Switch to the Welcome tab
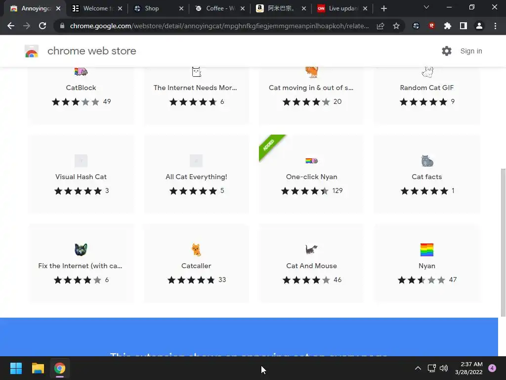 (97, 8)
